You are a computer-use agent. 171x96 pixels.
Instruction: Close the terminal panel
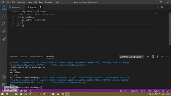pos(167,57)
